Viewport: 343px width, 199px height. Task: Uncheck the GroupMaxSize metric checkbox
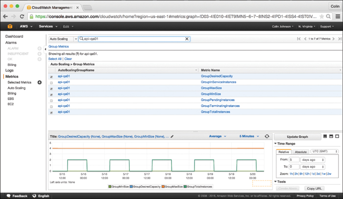(x=51, y=89)
